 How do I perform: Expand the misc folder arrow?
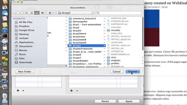143,57
